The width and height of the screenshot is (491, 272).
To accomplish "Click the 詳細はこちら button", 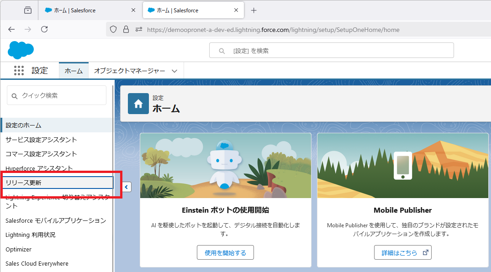I will coord(402,252).
